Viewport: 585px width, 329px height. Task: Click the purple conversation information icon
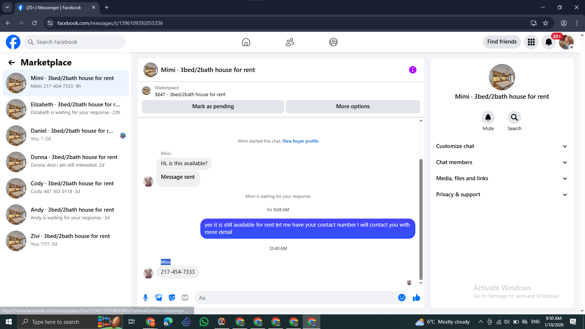pyautogui.click(x=413, y=70)
